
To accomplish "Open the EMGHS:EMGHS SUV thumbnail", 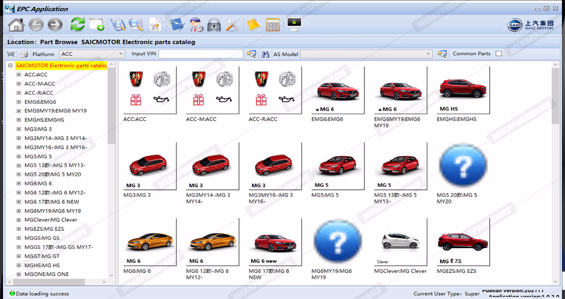I will point(463,91).
